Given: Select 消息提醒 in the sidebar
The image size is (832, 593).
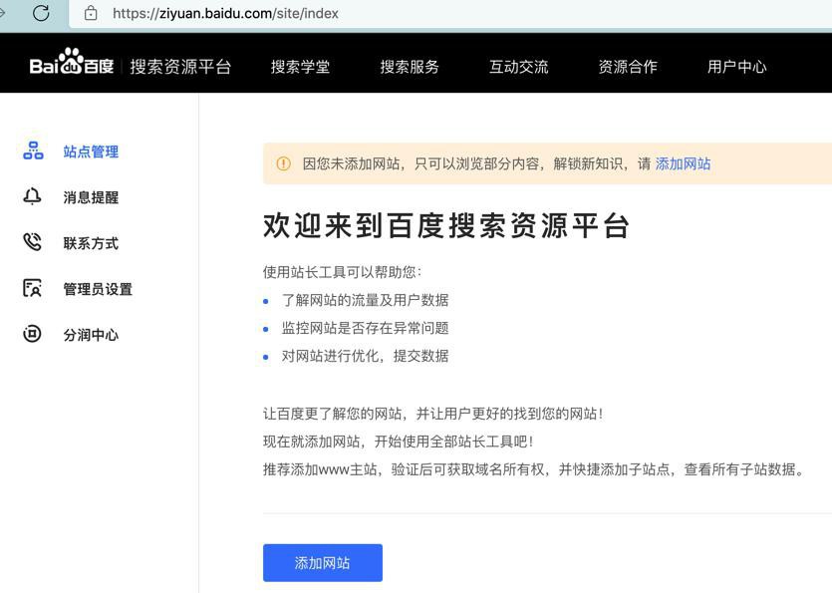Looking at the screenshot, I should coord(91,197).
